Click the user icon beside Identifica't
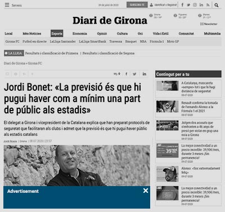Viewport: 225px width, 212px height. [x=151, y=5]
